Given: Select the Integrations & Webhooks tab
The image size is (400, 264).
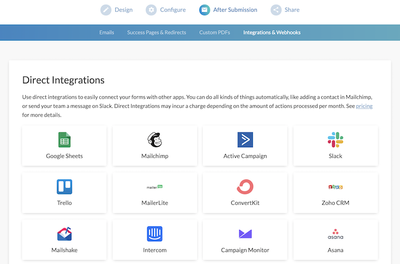Looking at the screenshot, I should pos(272,32).
